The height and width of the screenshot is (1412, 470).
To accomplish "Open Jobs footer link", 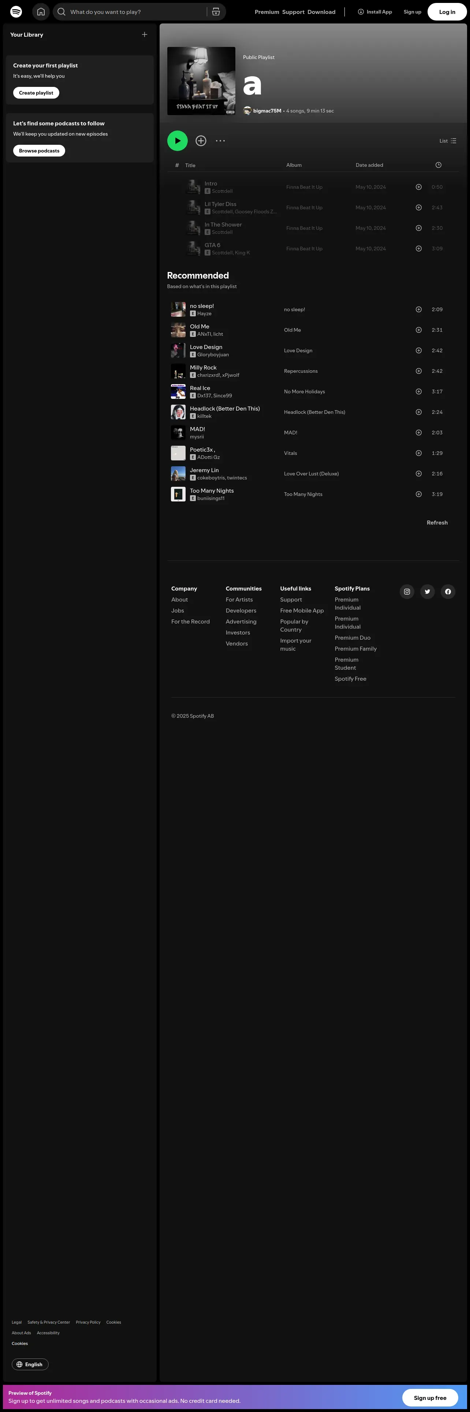I will [x=177, y=611].
